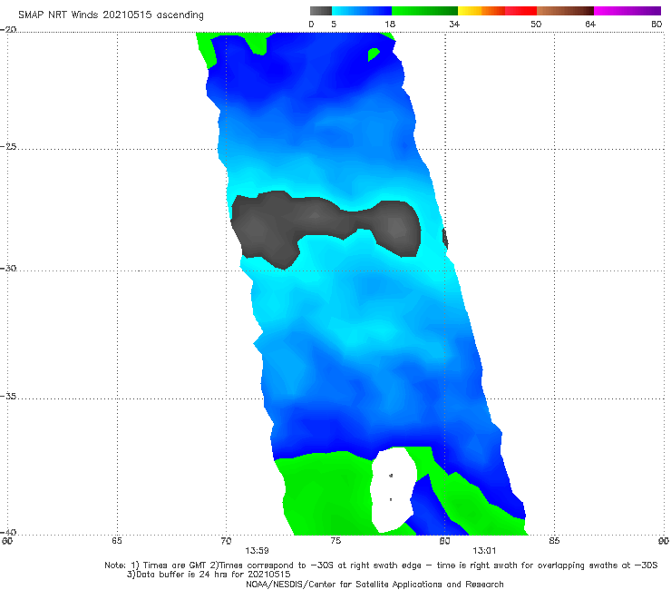Click the color bar label '64'

[x=590, y=25]
